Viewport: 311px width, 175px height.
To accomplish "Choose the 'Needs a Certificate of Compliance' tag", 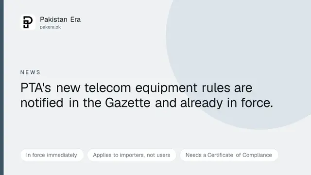I will click(x=229, y=155).
